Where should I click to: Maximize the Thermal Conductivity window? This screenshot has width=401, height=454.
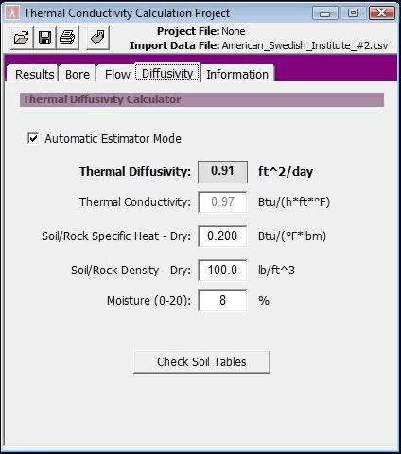[353, 13]
